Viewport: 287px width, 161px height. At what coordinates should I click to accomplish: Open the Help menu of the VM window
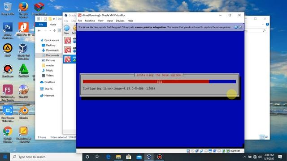coord(130,21)
